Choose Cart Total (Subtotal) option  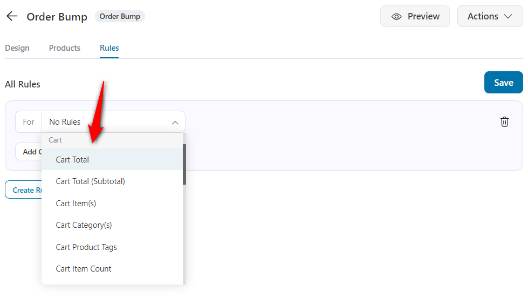[x=112, y=181]
